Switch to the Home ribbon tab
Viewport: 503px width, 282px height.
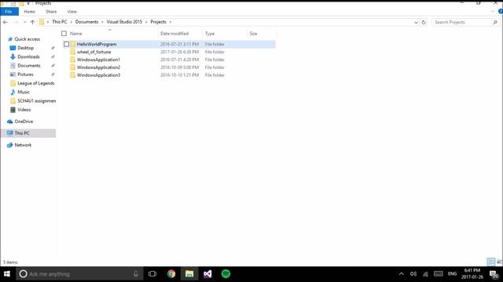30,12
